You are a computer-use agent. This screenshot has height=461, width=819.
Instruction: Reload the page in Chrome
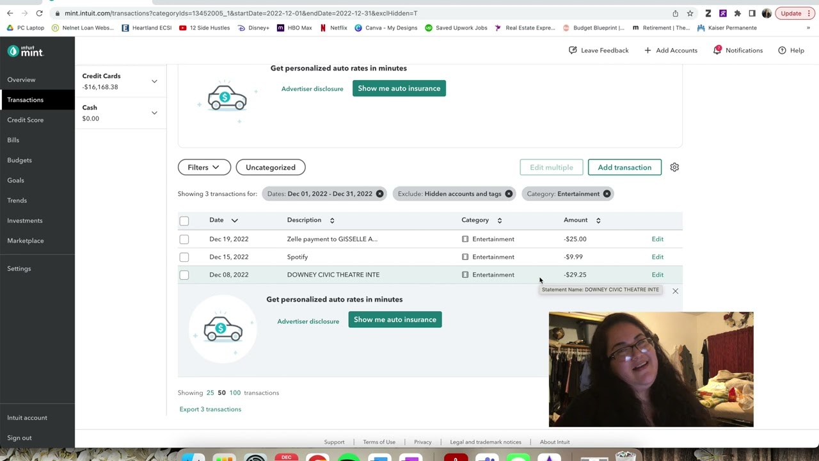(x=39, y=13)
